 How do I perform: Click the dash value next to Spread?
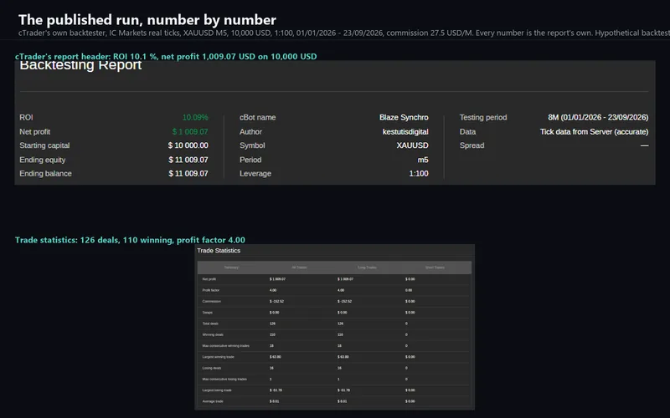(x=644, y=145)
